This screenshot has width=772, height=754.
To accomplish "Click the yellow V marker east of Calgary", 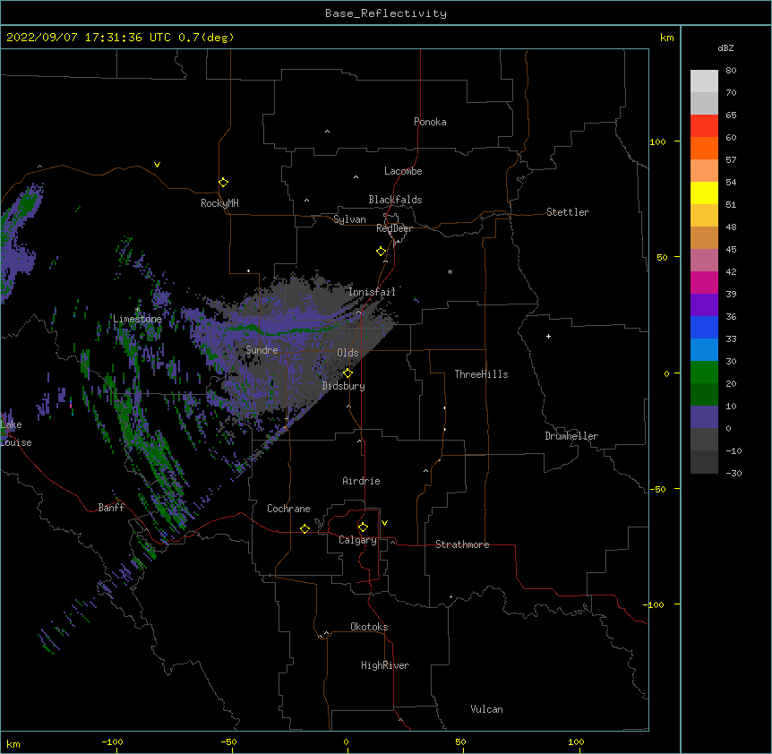I will [x=384, y=523].
